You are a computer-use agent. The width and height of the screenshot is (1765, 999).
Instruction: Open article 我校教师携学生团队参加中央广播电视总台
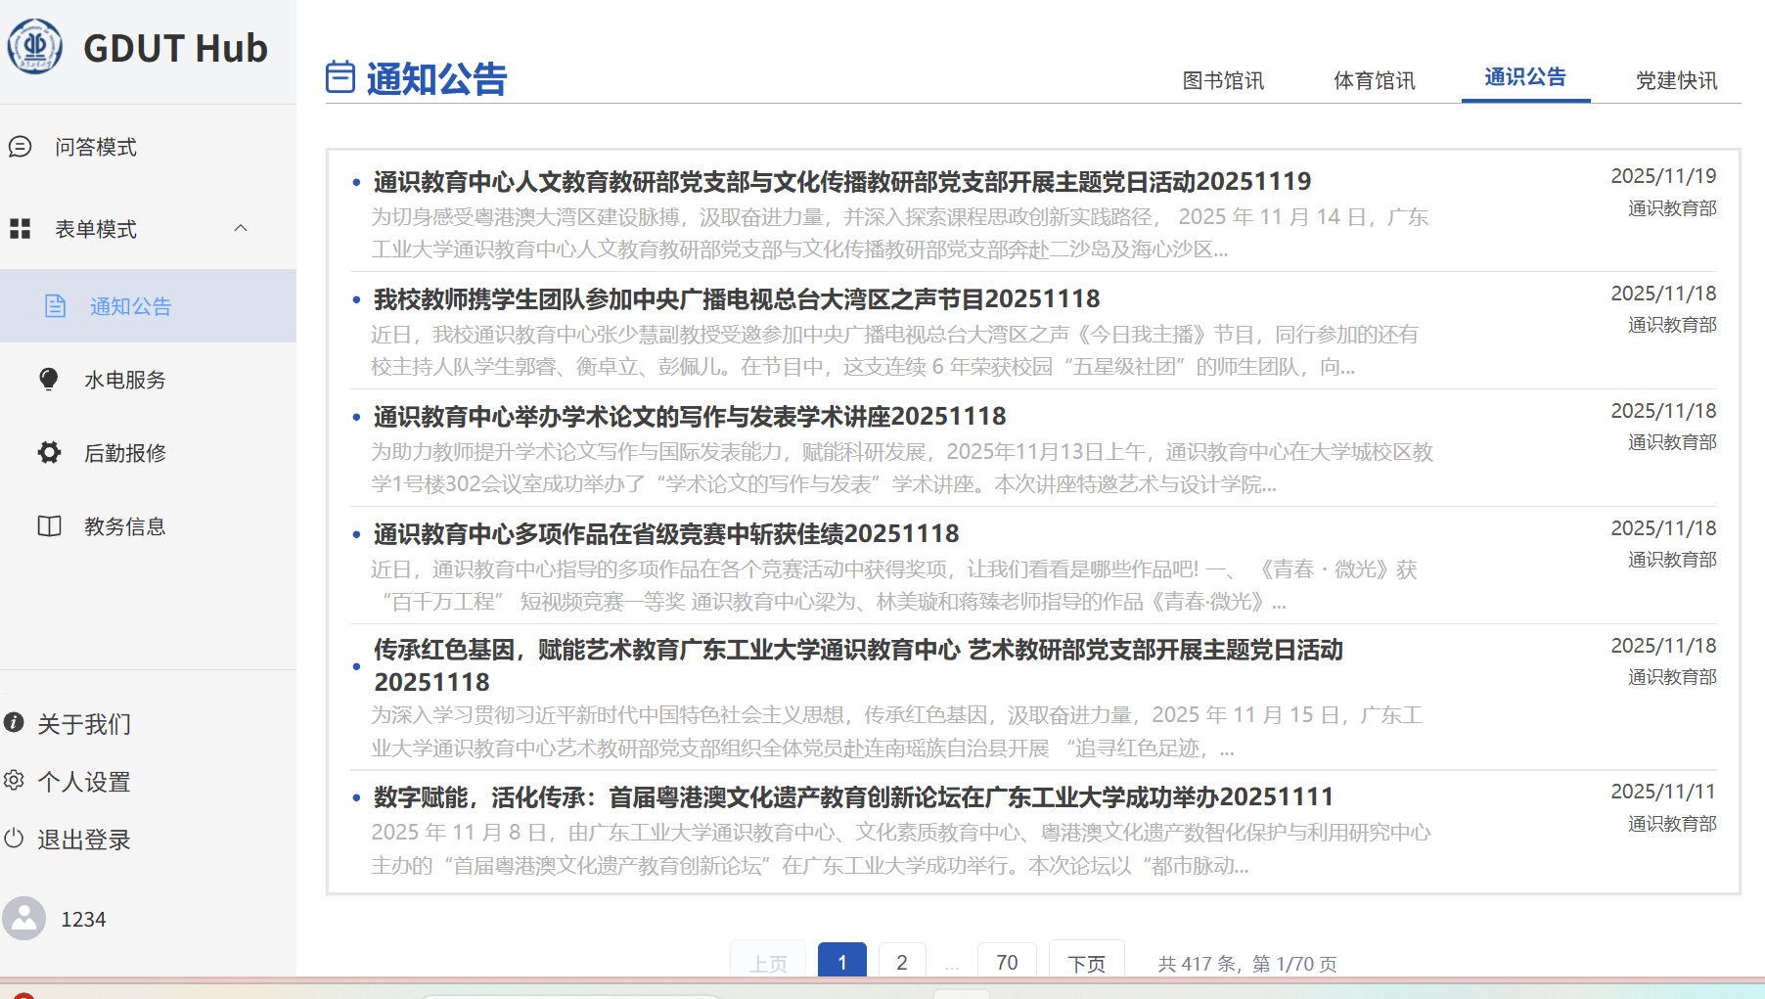coord(736,298)
